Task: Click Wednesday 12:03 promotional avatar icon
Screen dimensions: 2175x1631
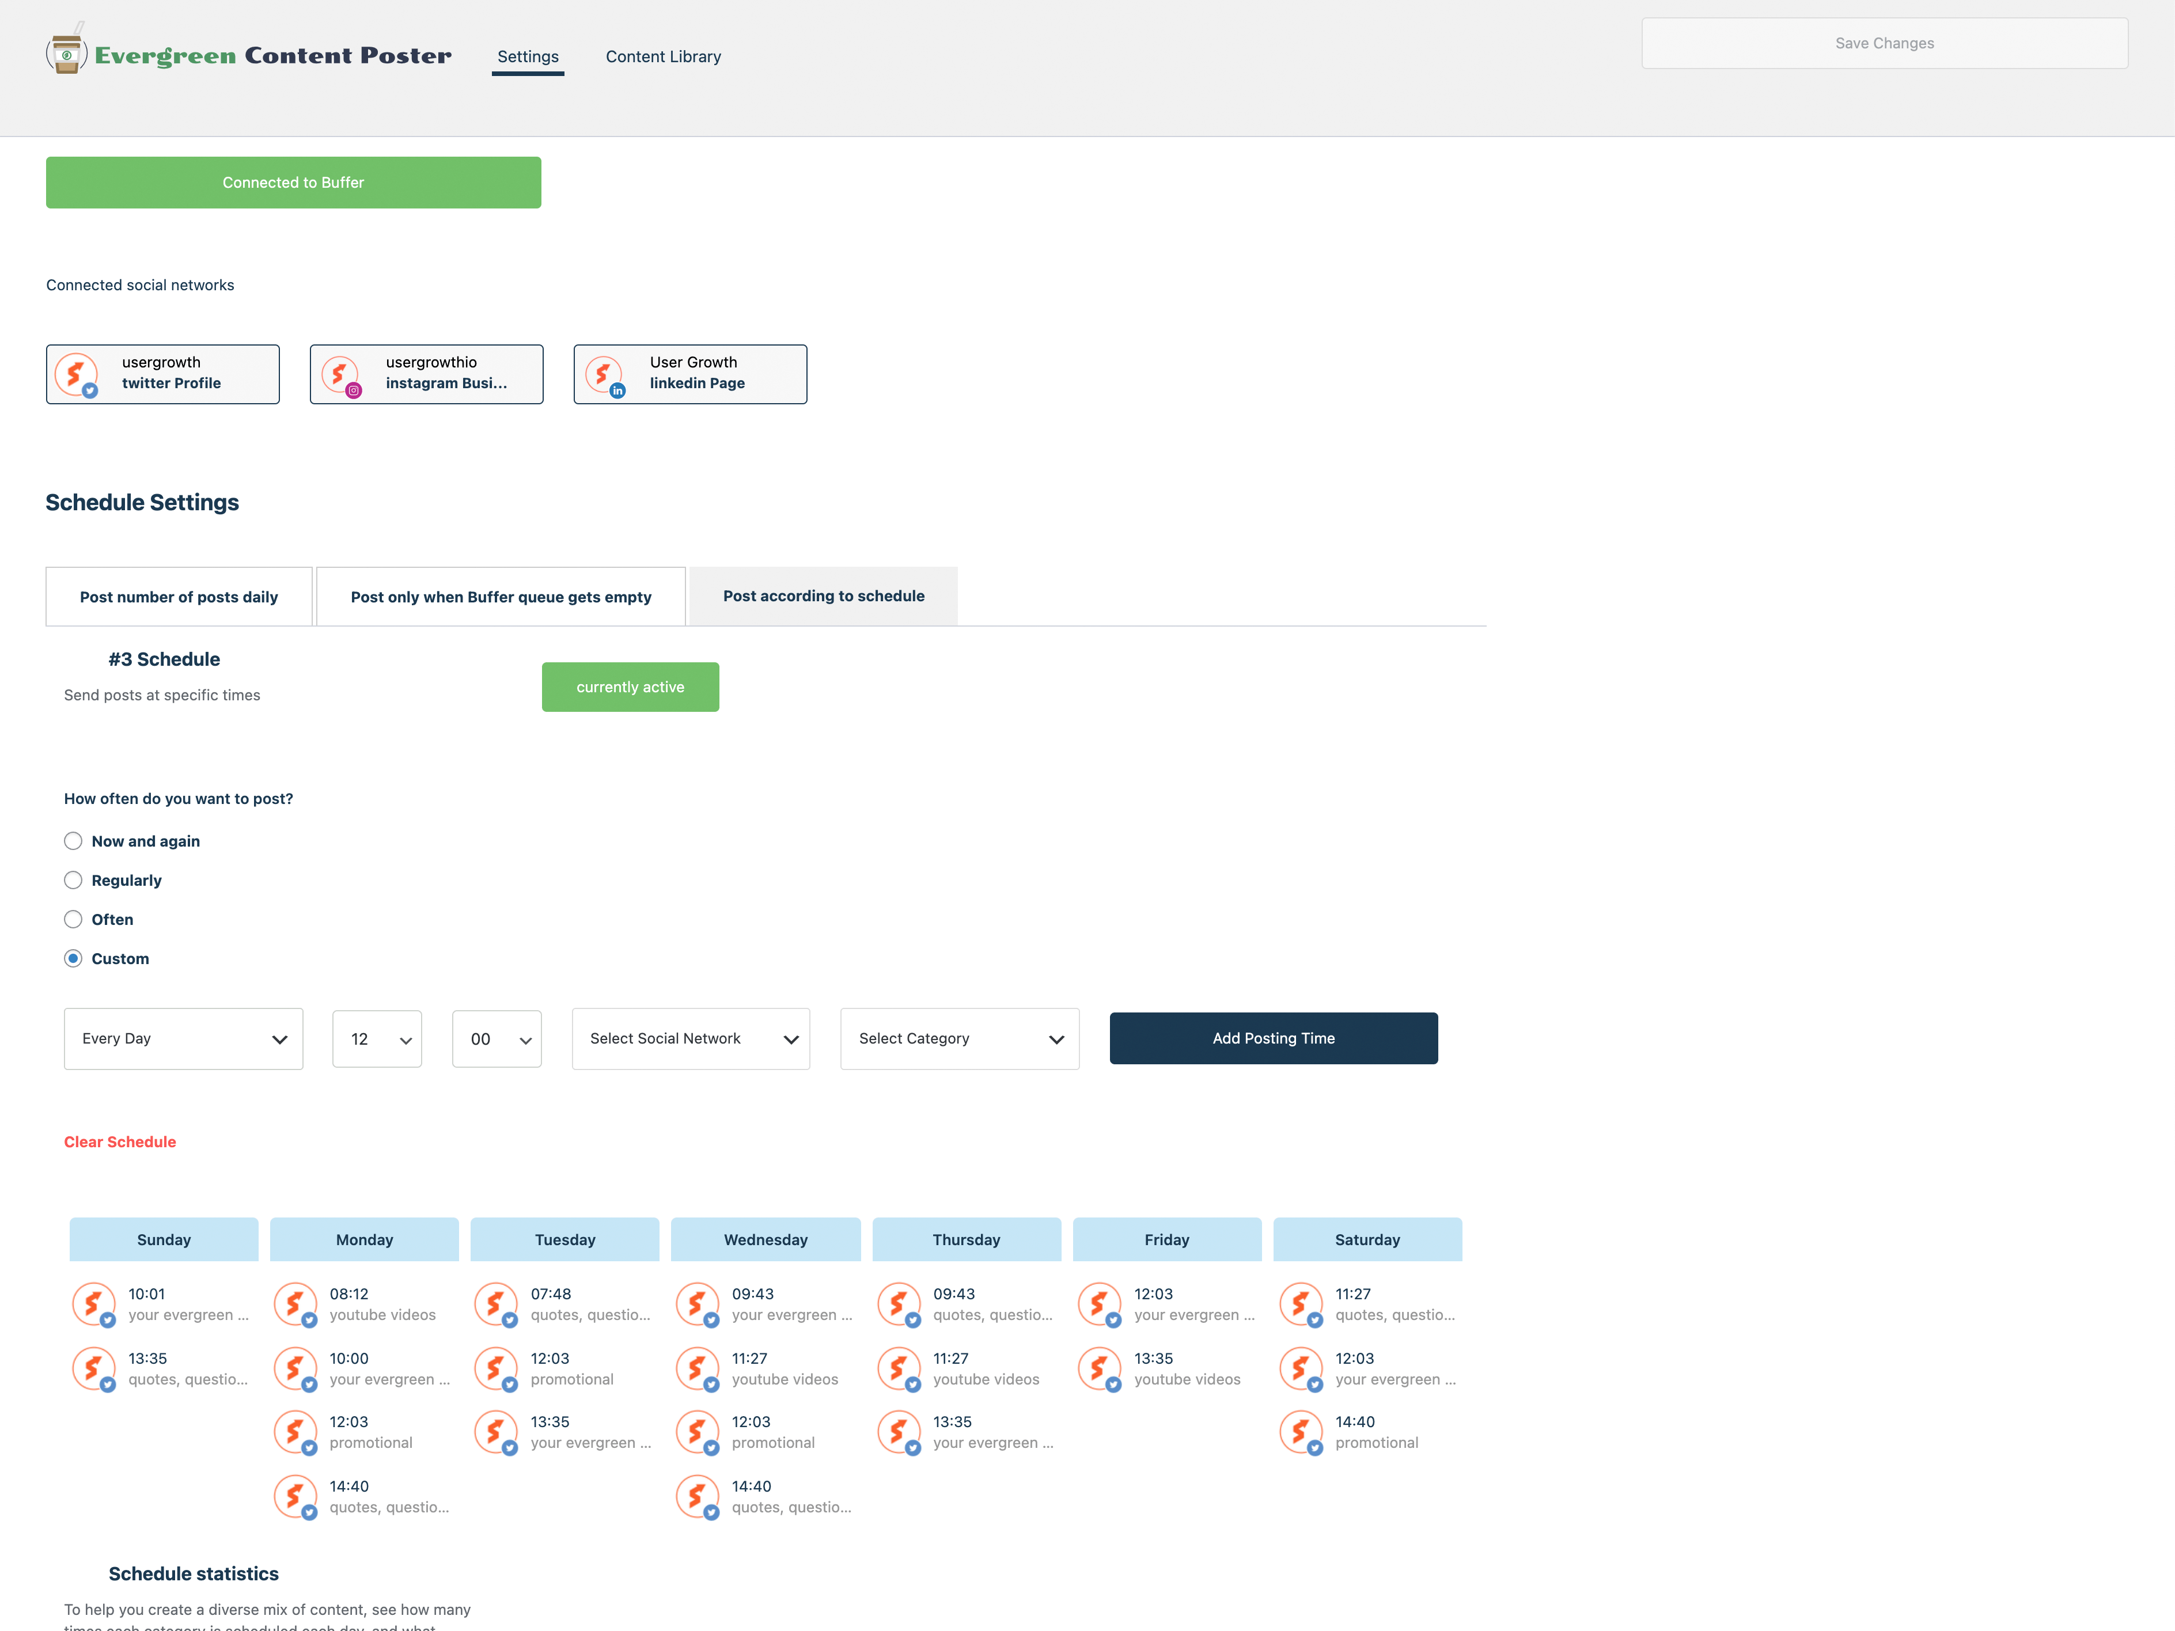Action: [697, 1432]
